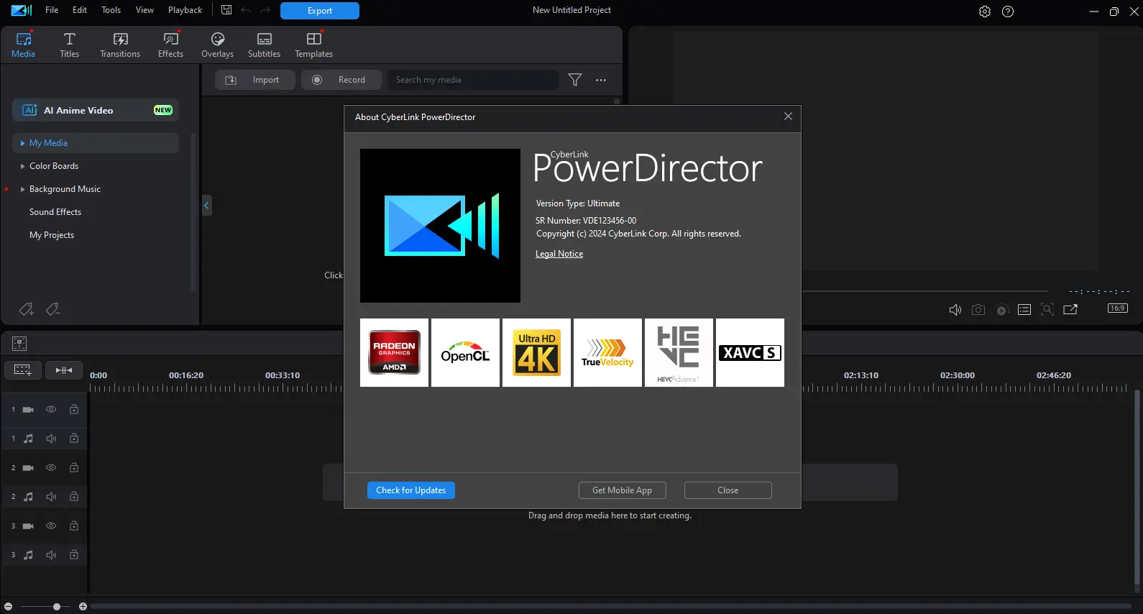Image resolution: width=1143 pixels, height=614 pixels.
Task: Click the fit timeline ripple icon
Action: pos(64,370)
